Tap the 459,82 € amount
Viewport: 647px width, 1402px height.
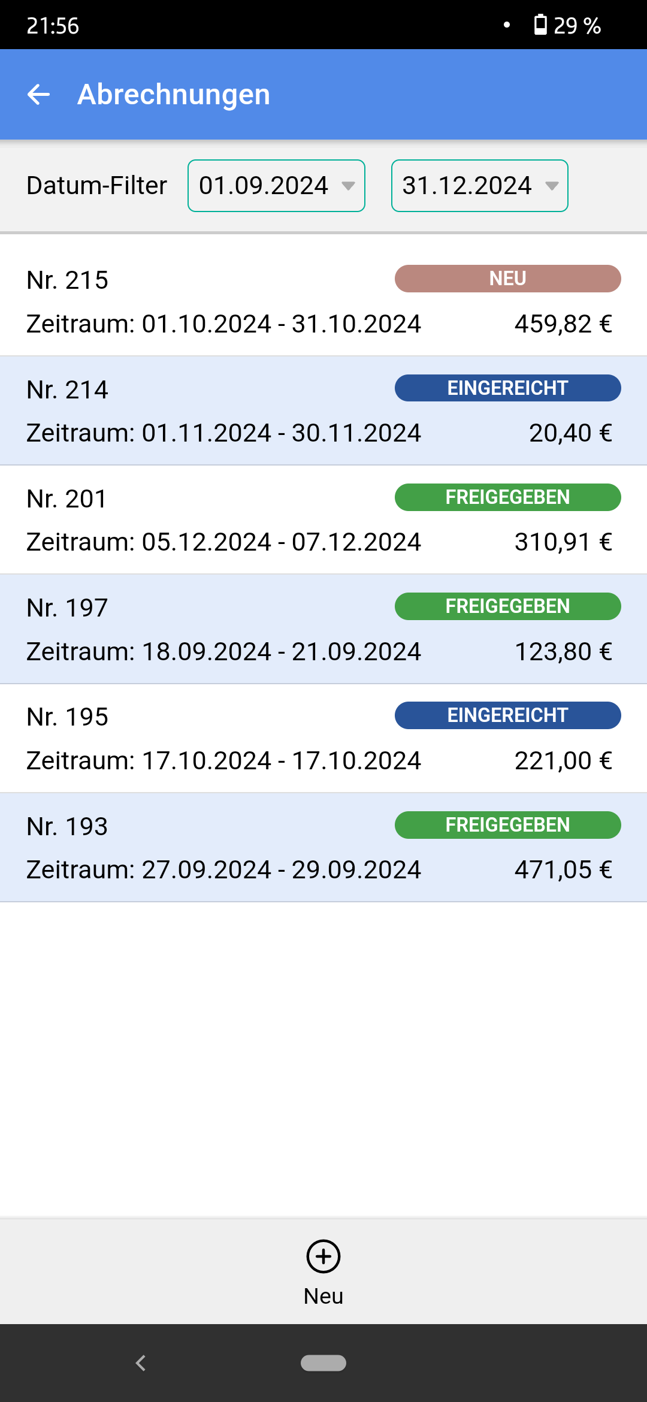(x=563, y=324)
